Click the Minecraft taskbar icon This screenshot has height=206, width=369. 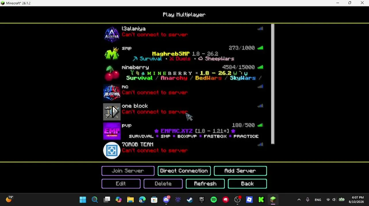[273, 199]
